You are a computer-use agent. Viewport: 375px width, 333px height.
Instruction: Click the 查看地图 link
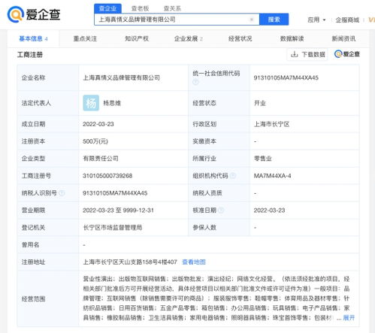[194, 262]
